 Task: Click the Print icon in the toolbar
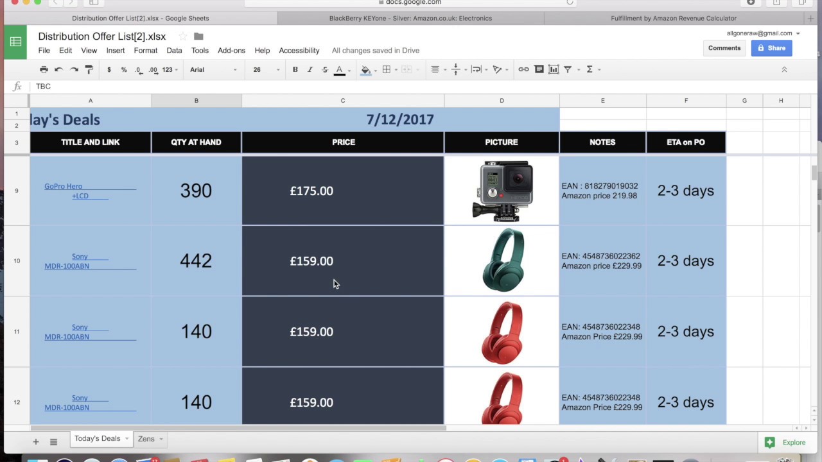click(x=44, y=69)
